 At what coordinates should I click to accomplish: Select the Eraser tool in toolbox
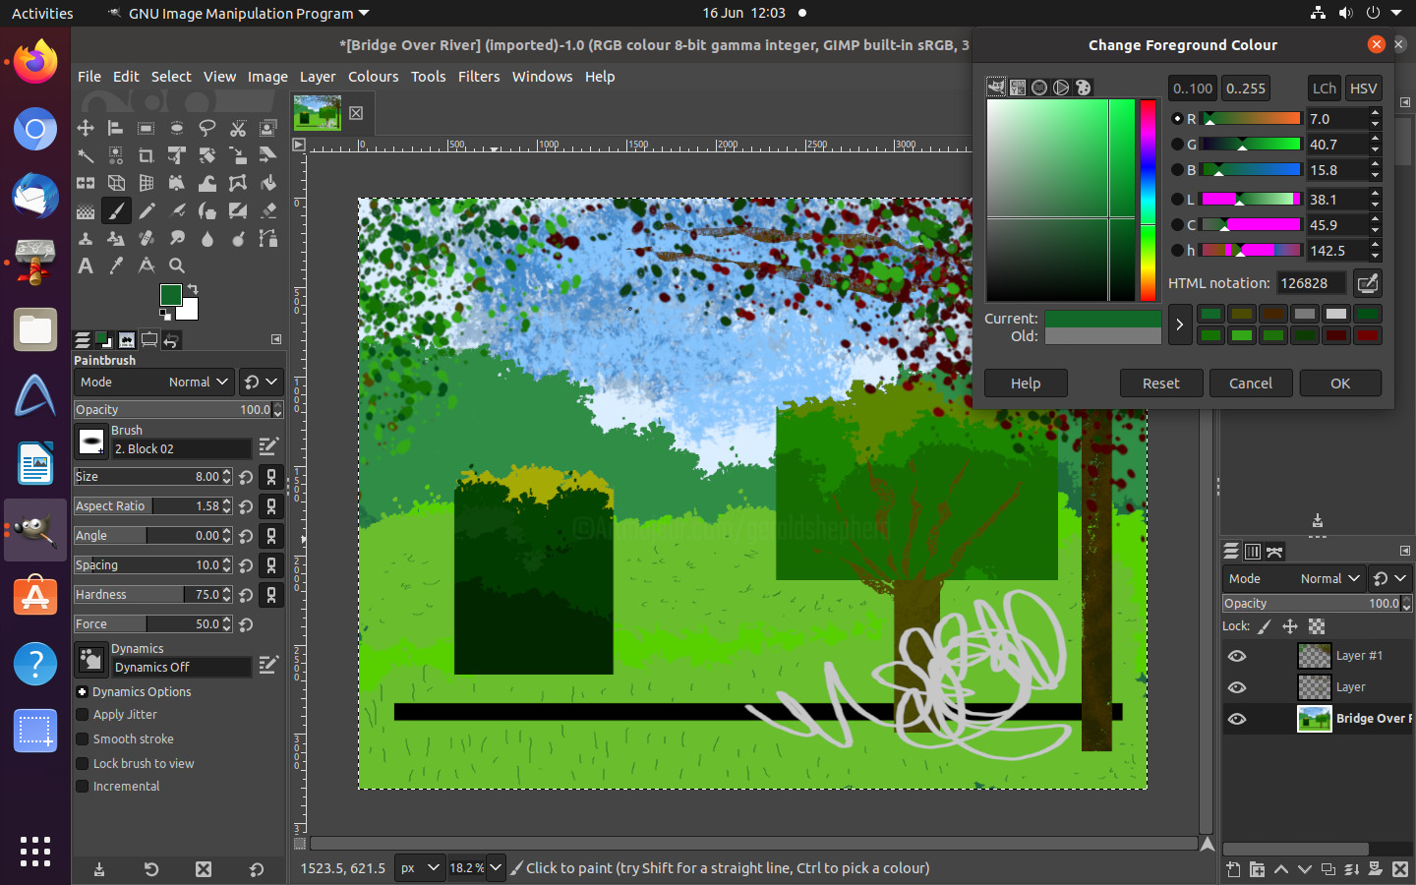268,210
